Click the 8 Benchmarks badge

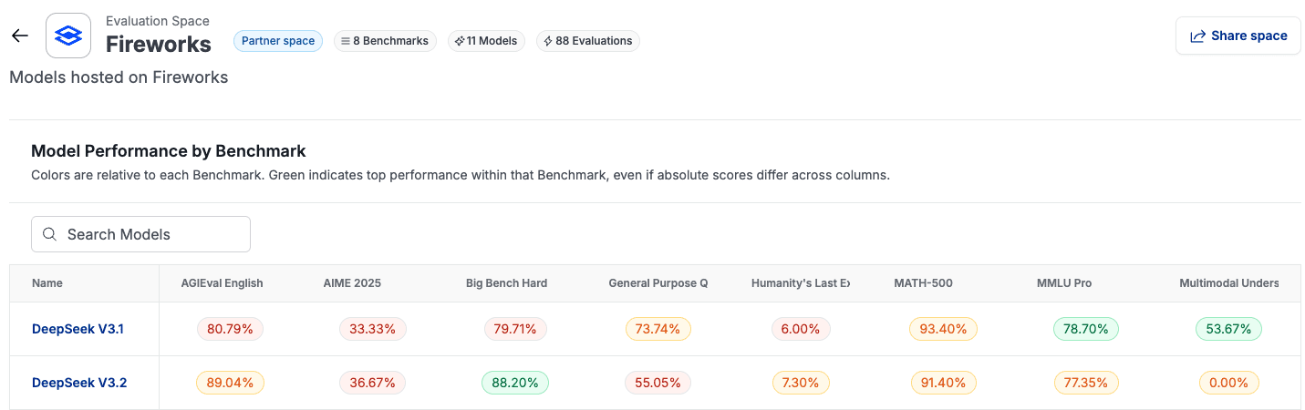[x=385, y=41]
